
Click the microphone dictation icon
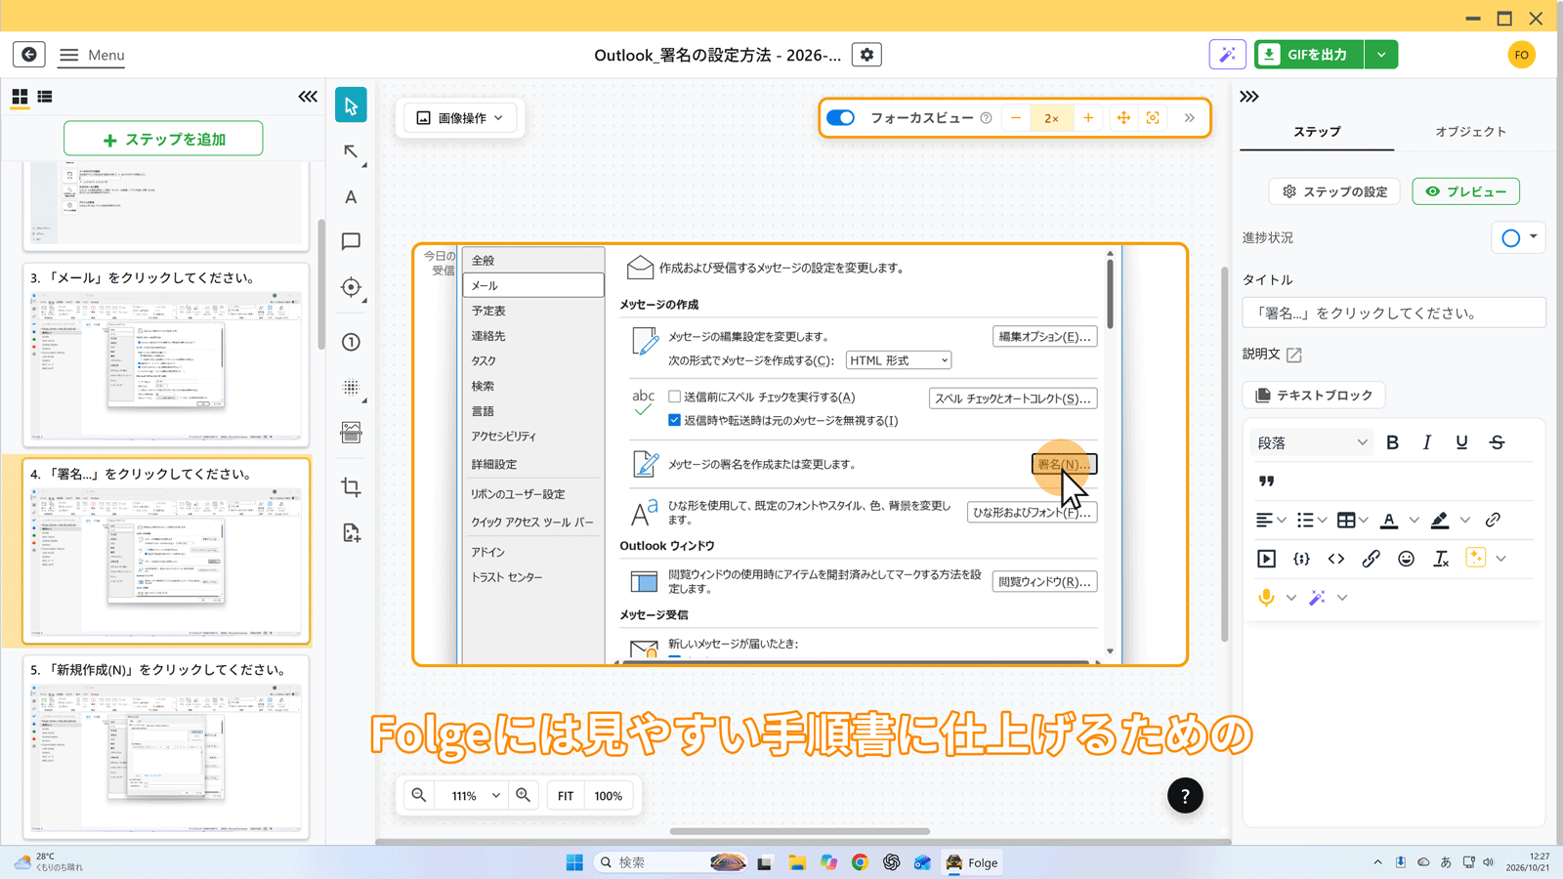point(1266,598)
